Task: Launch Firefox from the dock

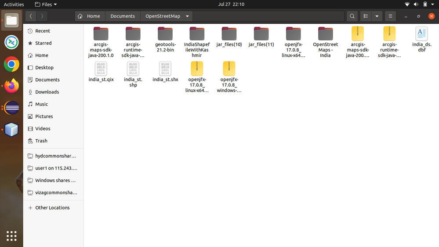Action: (11, 86)
